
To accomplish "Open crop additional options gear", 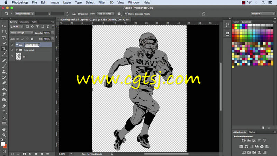I will pos(119,14).
